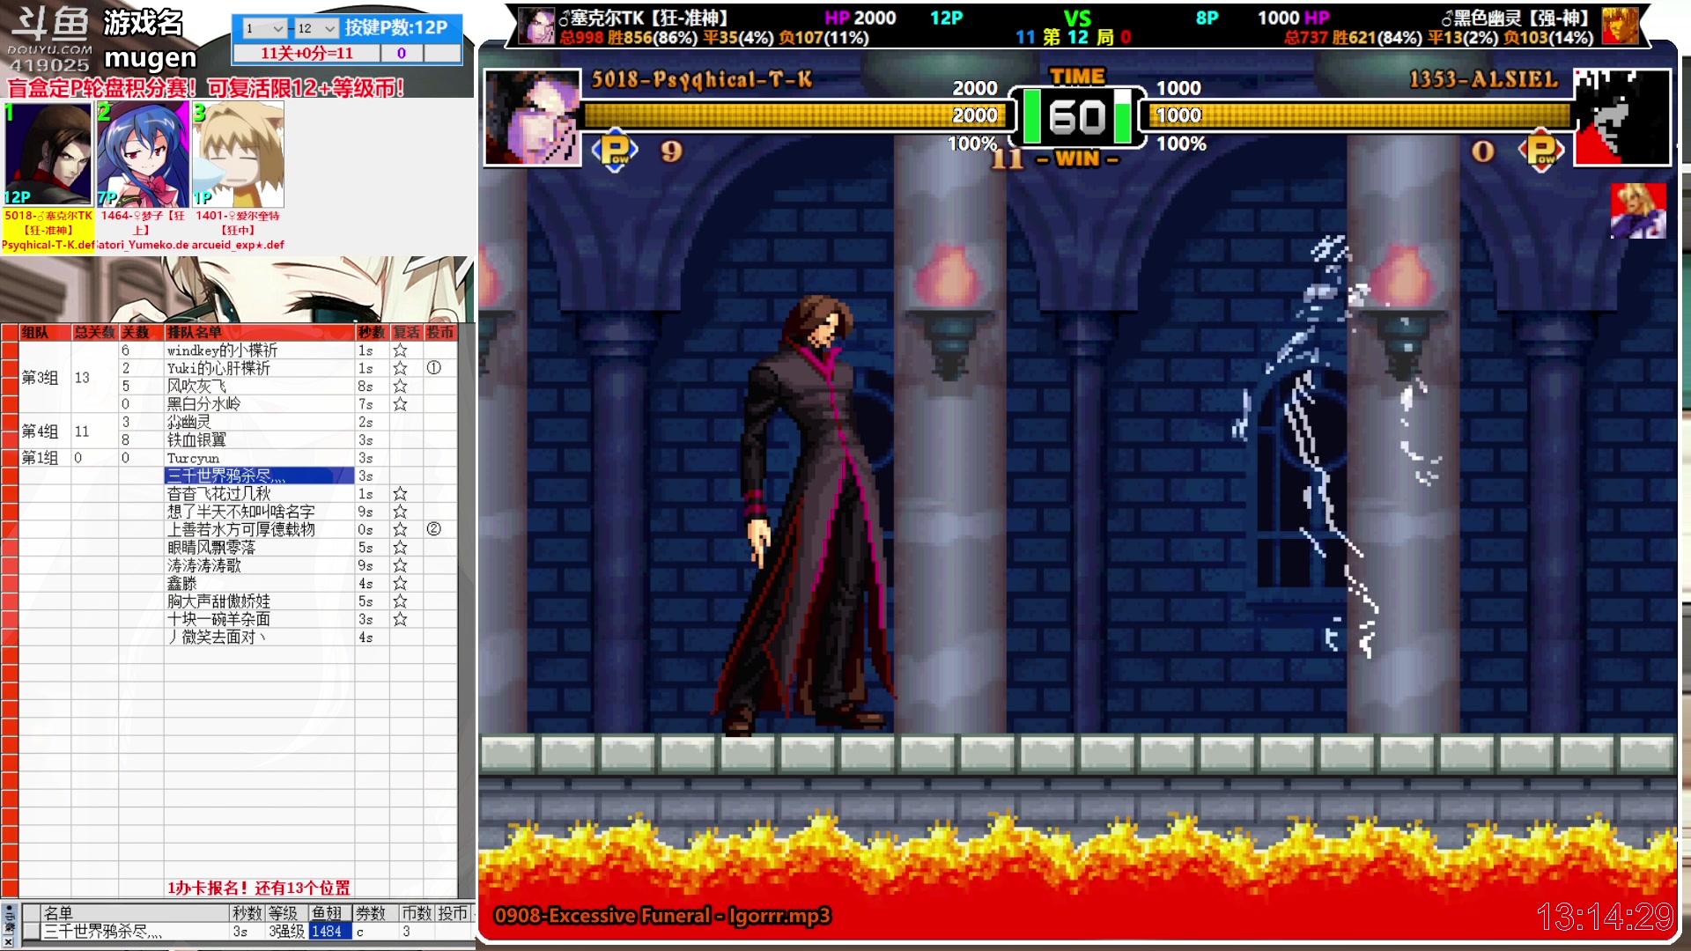Click the 币数 header in bottom grid
Screen dimensions: 1691x951
pyautogui.click(x=416, y=913)
